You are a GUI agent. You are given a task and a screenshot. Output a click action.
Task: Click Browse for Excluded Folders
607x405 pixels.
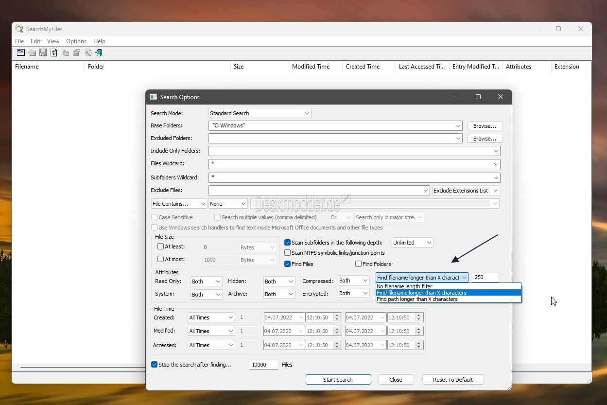coord(485,139)
